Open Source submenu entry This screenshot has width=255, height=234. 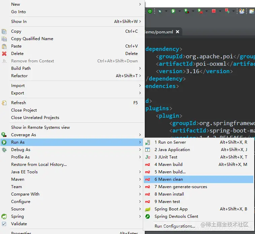coord(72,209)
